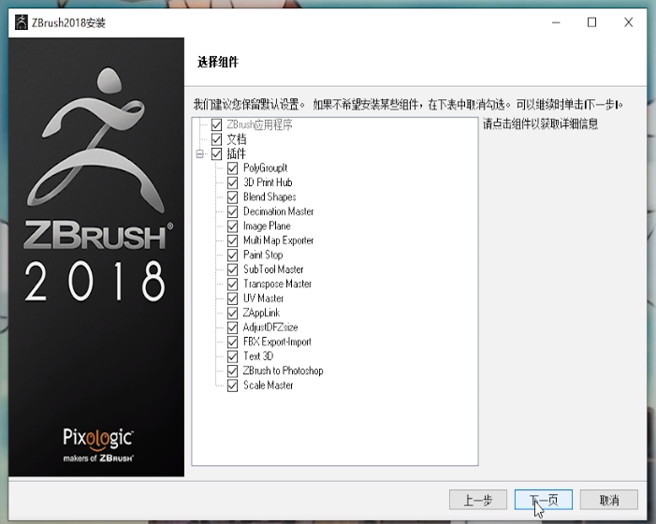Toggle the 插件 checkbox

216,153
